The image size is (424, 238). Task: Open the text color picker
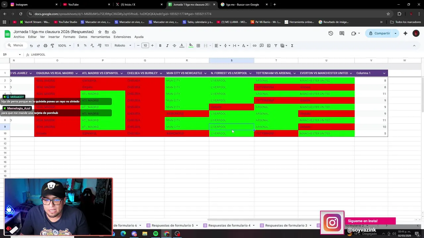coord(182,46)
